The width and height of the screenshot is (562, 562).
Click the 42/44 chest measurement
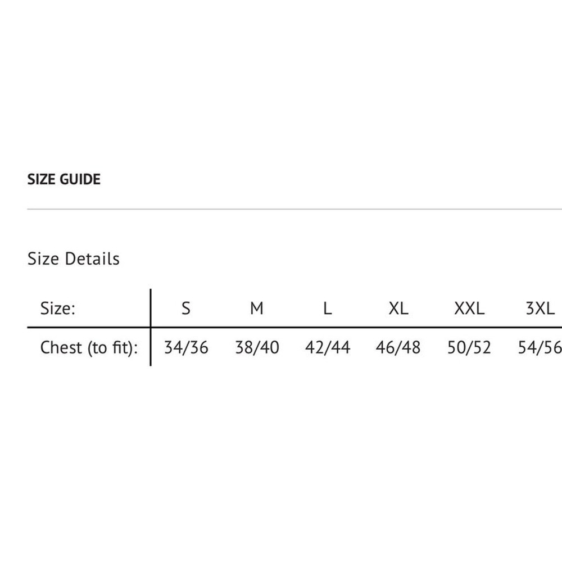coord(328,348)
